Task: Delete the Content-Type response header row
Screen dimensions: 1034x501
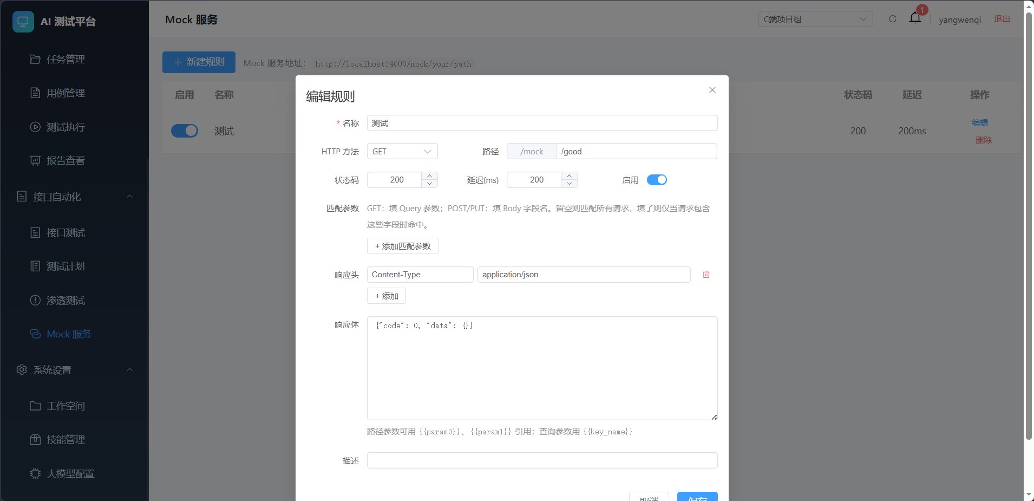Action: point(706,275)
